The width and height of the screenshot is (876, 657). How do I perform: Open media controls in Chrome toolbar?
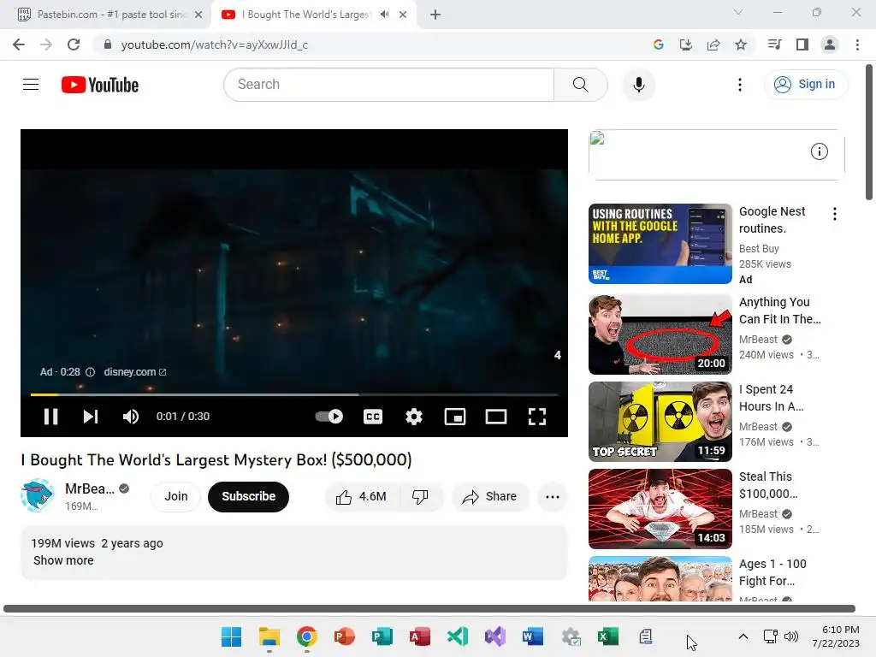tap(775, 44)
